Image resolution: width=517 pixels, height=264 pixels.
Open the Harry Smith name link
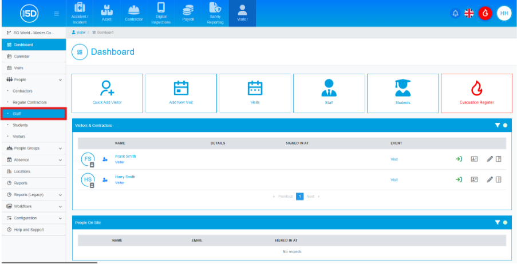(125, 177)
